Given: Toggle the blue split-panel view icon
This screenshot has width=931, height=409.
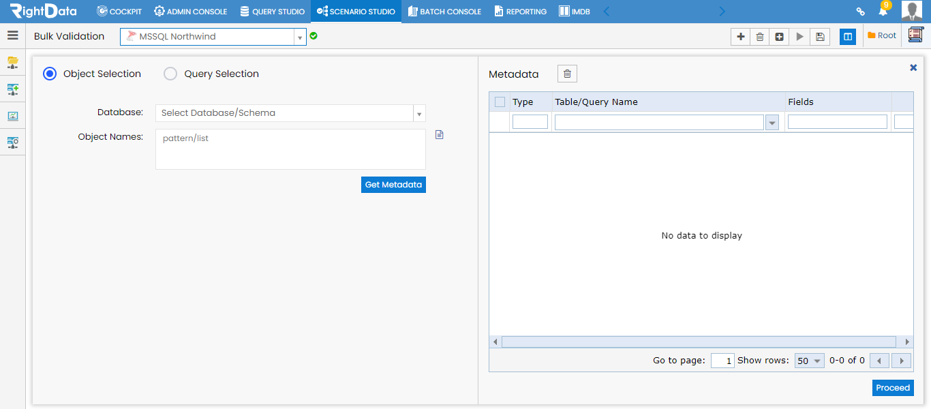Looking at the screenshot, I should (848, 37).
